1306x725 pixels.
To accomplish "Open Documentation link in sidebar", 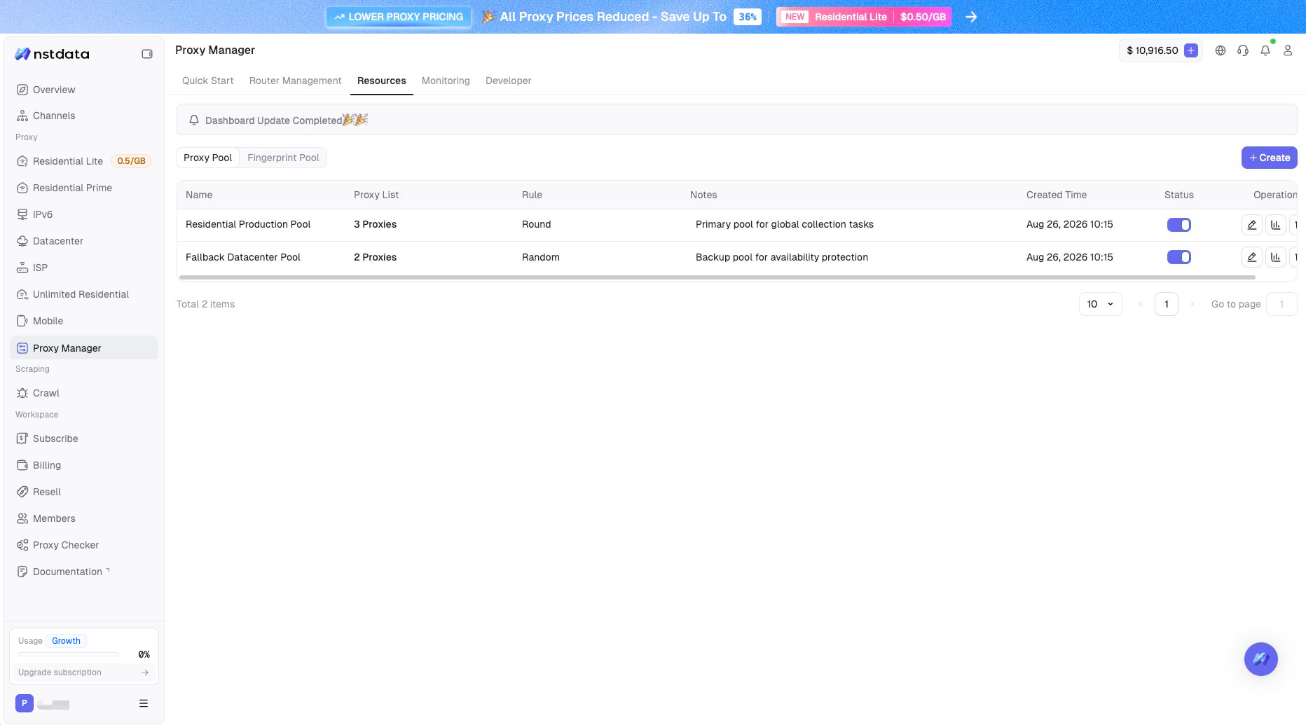I will [84, 572].
